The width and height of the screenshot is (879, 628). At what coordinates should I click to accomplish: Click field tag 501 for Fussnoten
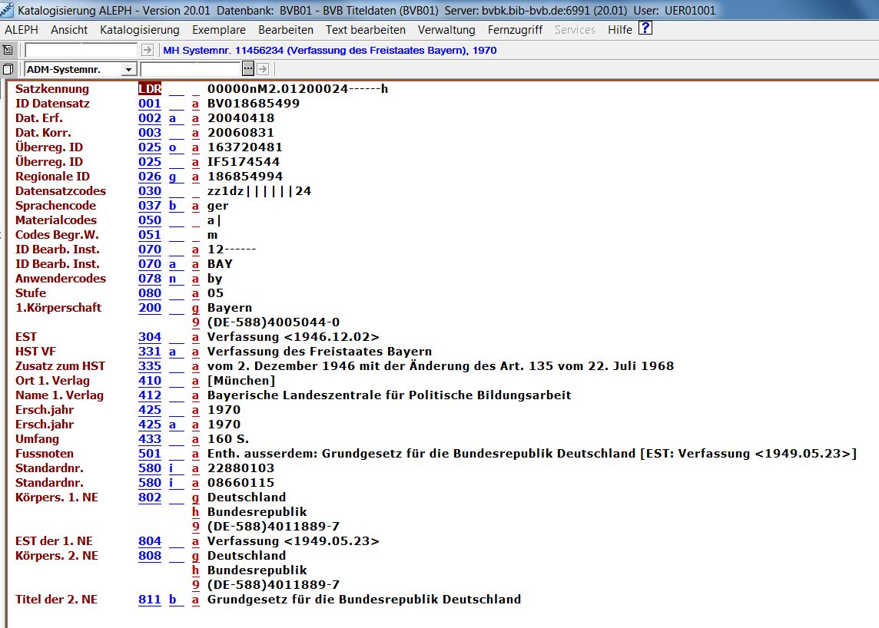point(150,454)
